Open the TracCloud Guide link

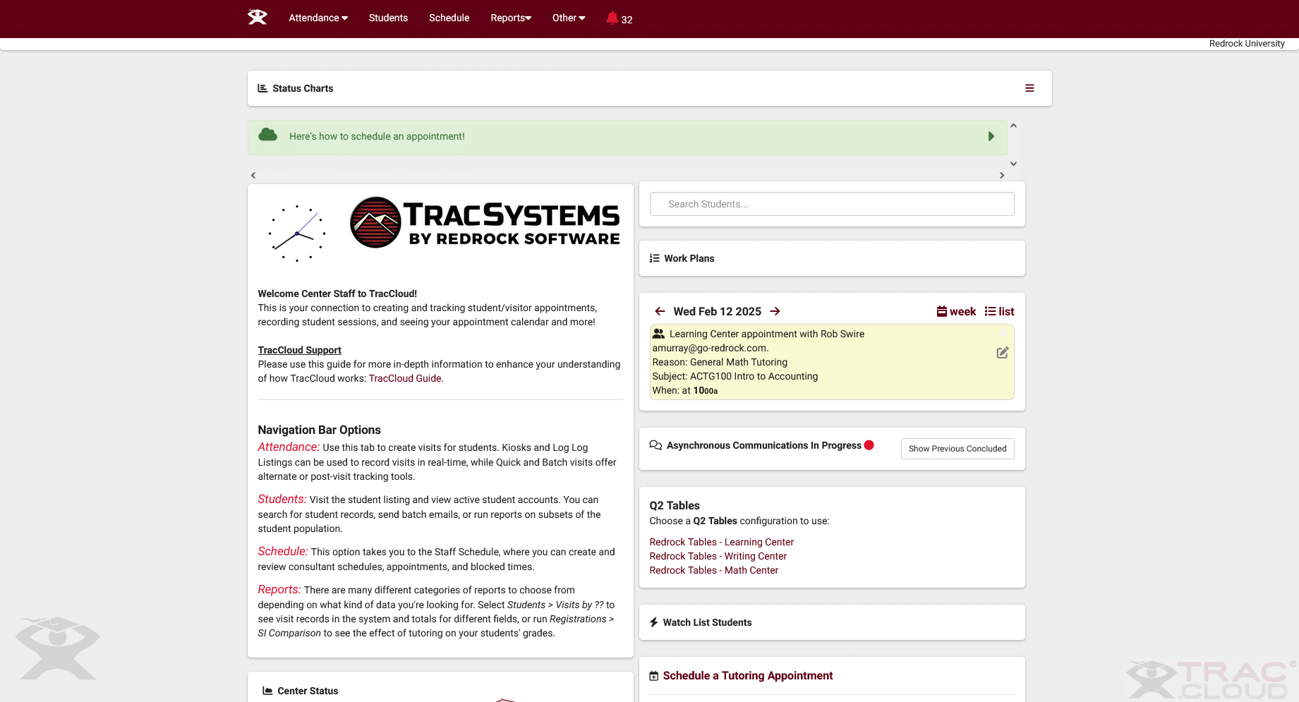(x=405, y=379)
